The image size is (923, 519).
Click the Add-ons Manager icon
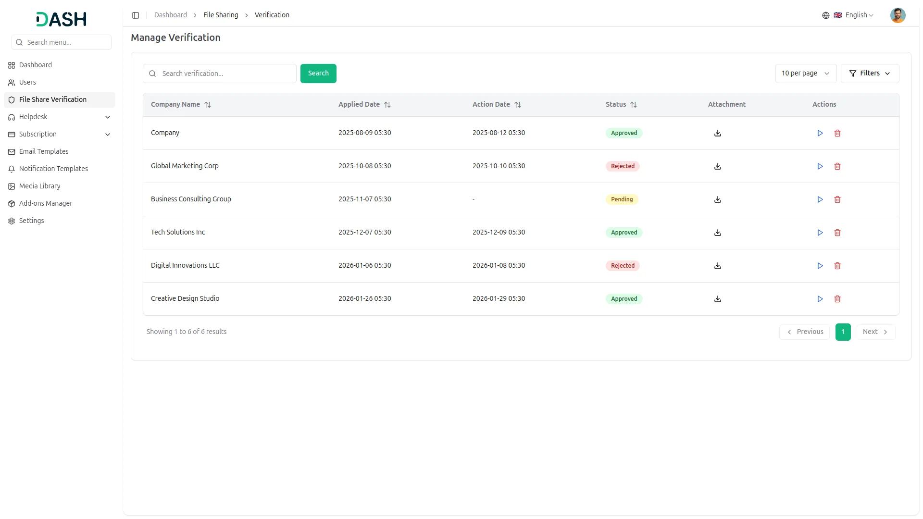pyautogui.click(x=12, y=203)
